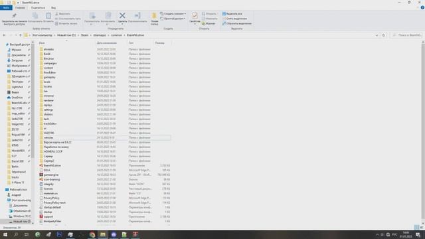Image resolution: width=425 pixels, height=239 pixels.
Task: Select the Lightshot folder in the sidebar
Action: (x=17, y=87)
